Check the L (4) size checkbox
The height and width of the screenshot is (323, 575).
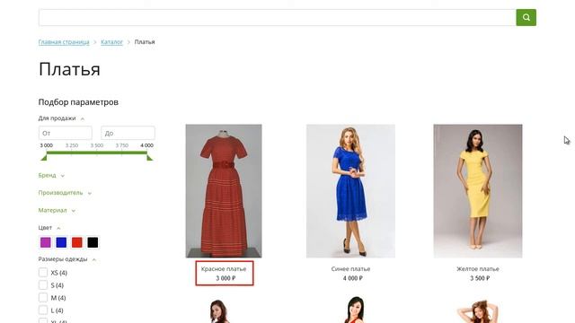coord(43,310)
